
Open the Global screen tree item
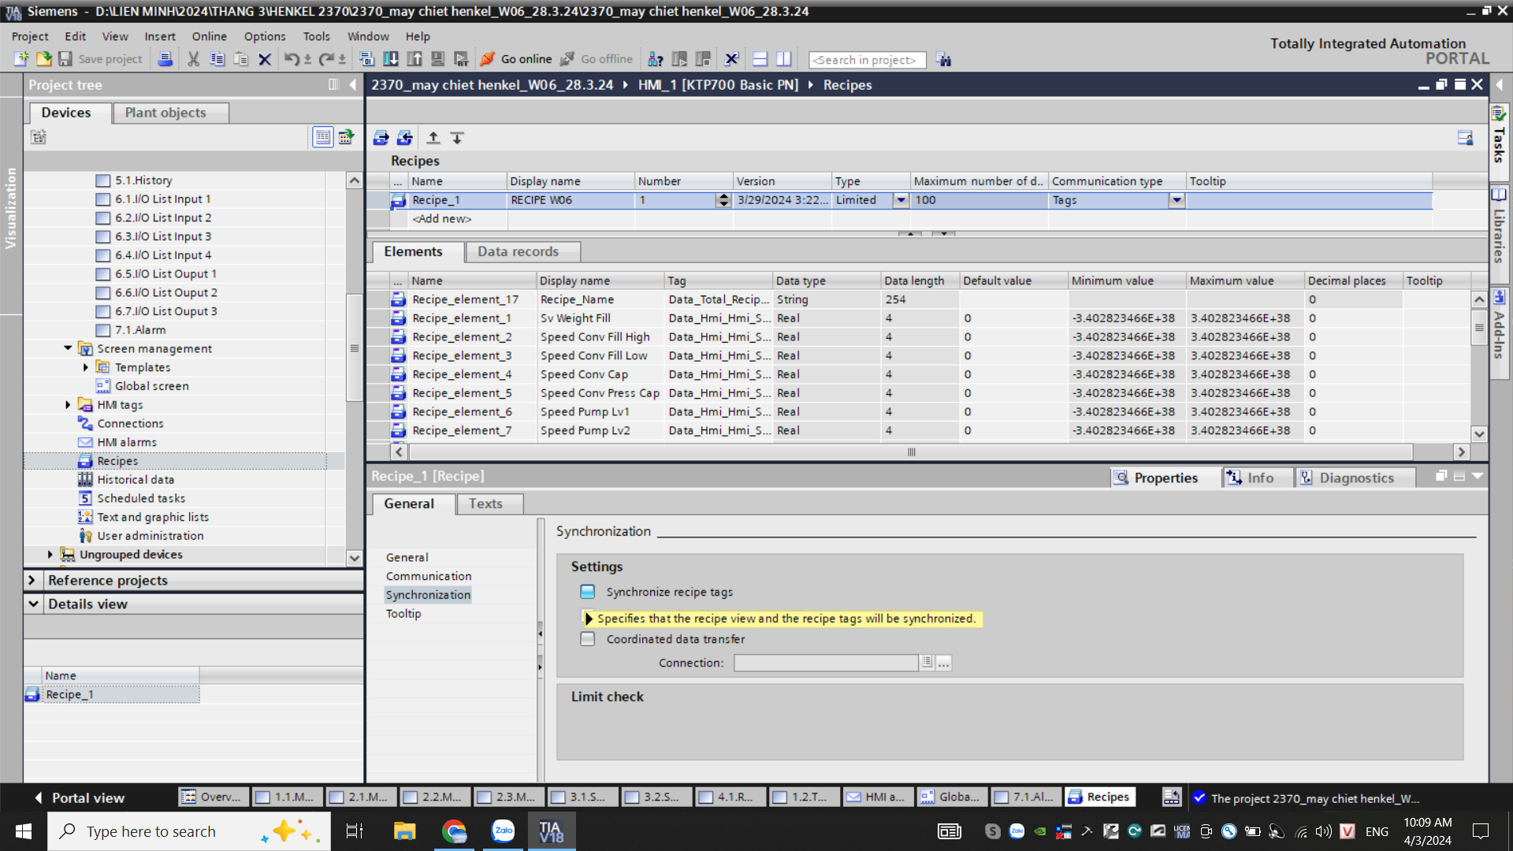tap(151, 386)
